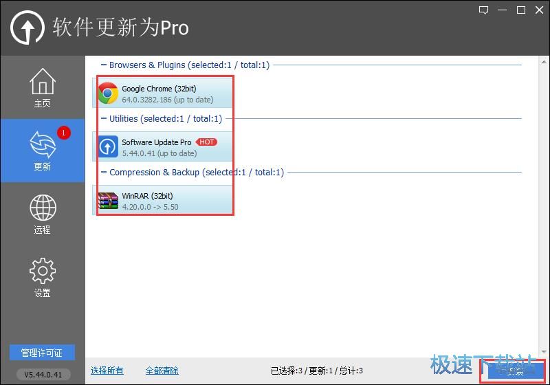Collapse the Compression & Backup group
Screen dimensions: 550x385
(104, 172)
